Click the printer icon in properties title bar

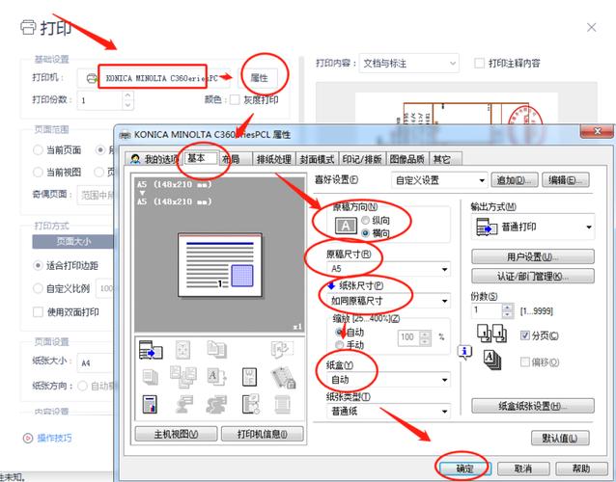125,135
